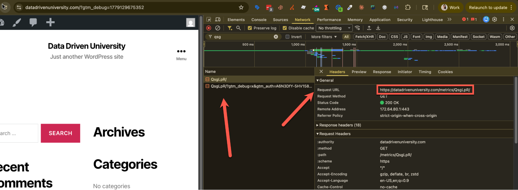Select the Fetch/XHR filter button
Viewport: 518px width, 190px height.
click(364, 37)
